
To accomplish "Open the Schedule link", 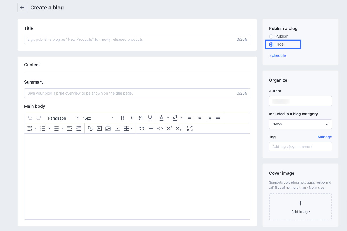I will [x=277, y=55].
